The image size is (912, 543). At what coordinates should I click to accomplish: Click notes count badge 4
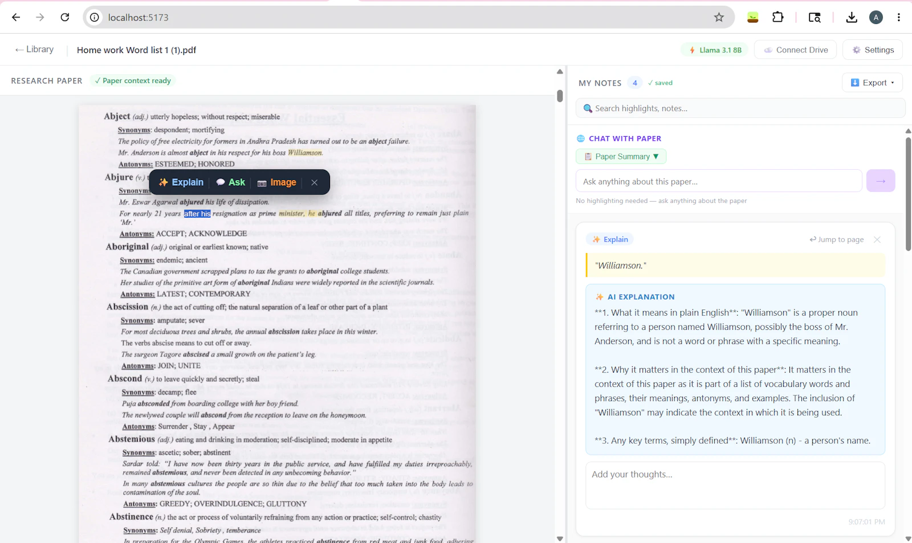pyautogui.click(x=635, y=83)
